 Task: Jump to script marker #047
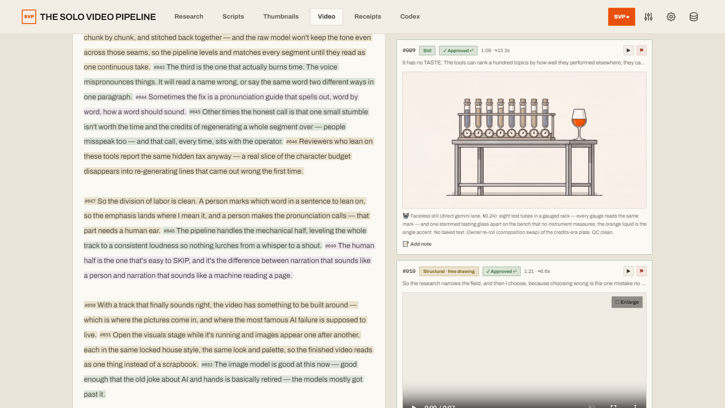click(90, 201)
